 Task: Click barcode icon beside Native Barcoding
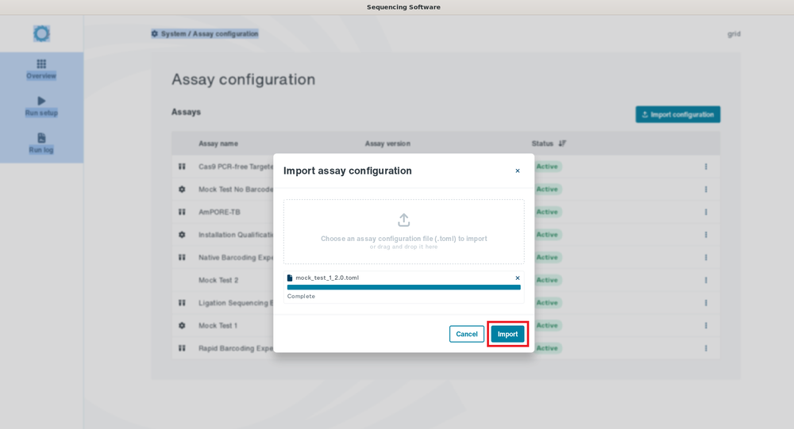182,258
